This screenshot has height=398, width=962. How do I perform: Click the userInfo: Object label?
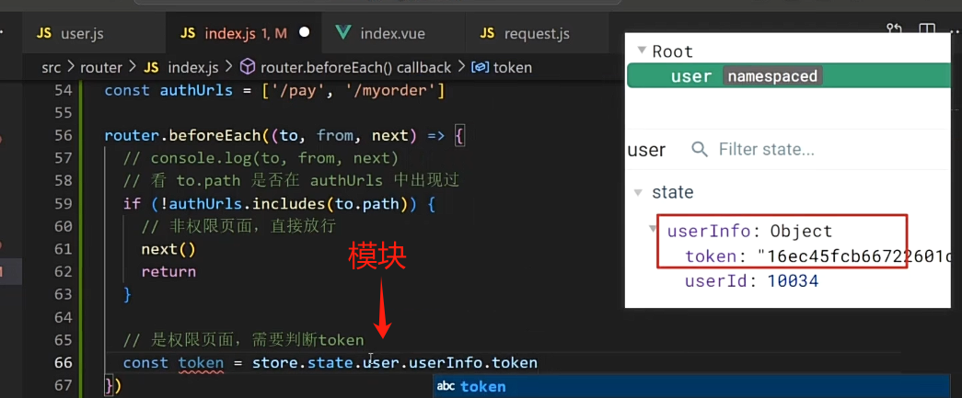pos(749,231)
